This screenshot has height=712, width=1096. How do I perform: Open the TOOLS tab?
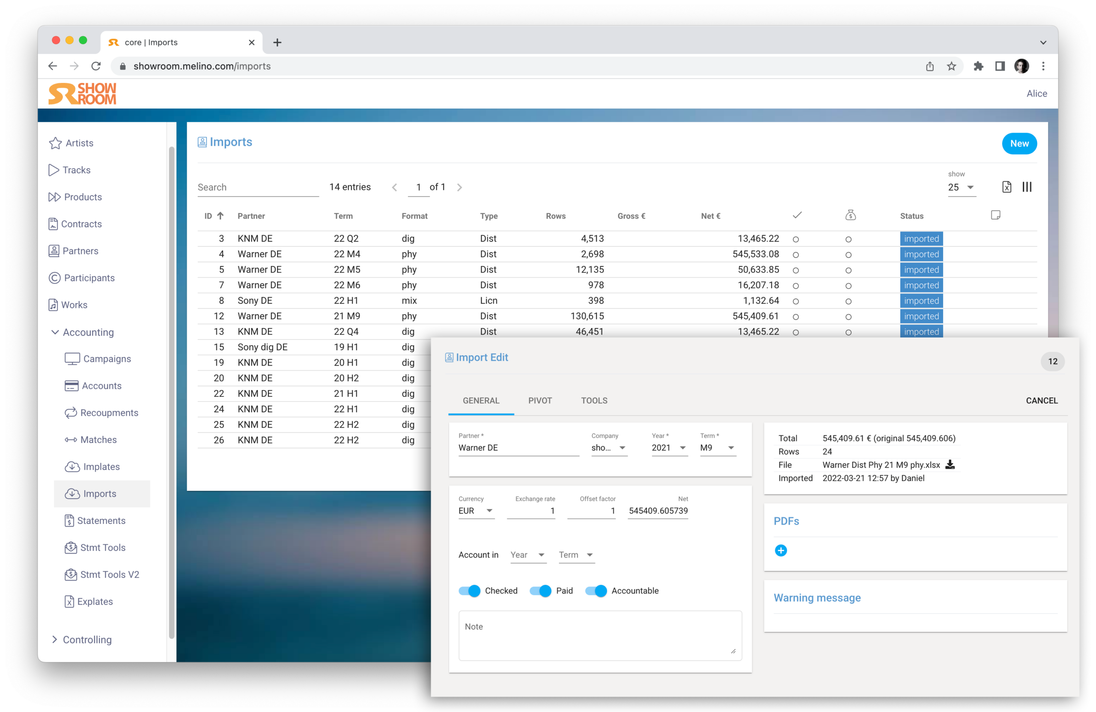click(x=594, y=401)
